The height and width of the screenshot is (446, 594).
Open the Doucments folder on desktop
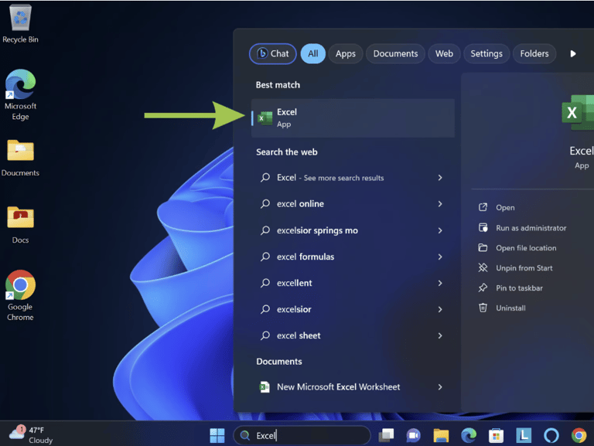(x=20, y=158)
